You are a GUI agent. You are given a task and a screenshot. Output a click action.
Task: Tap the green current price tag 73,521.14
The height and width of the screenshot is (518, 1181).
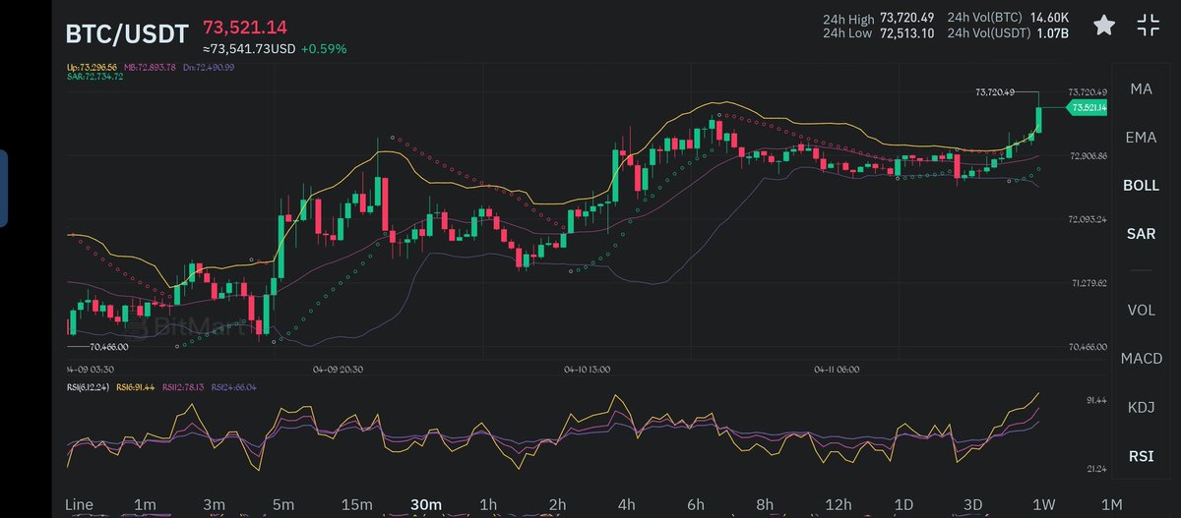pyautogui.click(x=1088, y=107)
